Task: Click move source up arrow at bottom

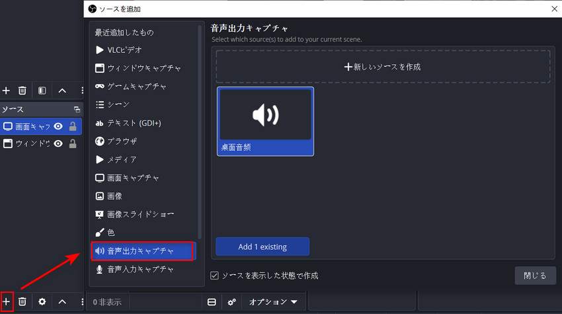Action: [62, 301]
